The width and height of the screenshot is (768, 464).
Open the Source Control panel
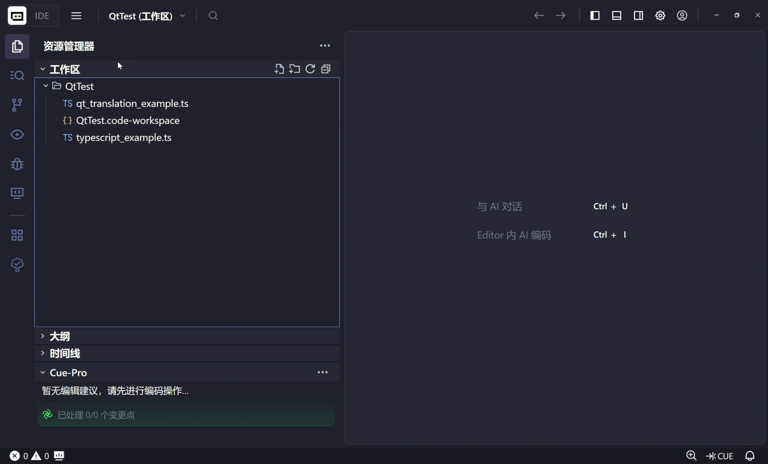[17, 105]
